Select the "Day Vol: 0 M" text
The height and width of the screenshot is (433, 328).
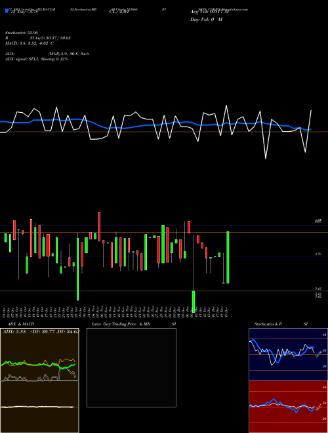(206, 20)
